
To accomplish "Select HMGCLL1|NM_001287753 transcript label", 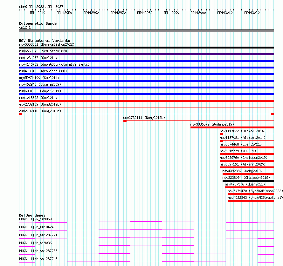I will [38, 251].
